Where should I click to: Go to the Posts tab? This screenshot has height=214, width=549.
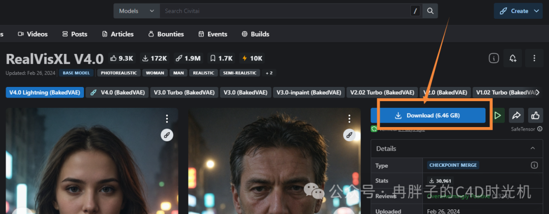click(x=75, y=34)
